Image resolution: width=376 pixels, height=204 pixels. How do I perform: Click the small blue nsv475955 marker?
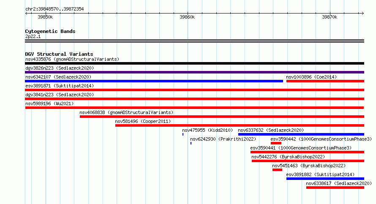183,134
